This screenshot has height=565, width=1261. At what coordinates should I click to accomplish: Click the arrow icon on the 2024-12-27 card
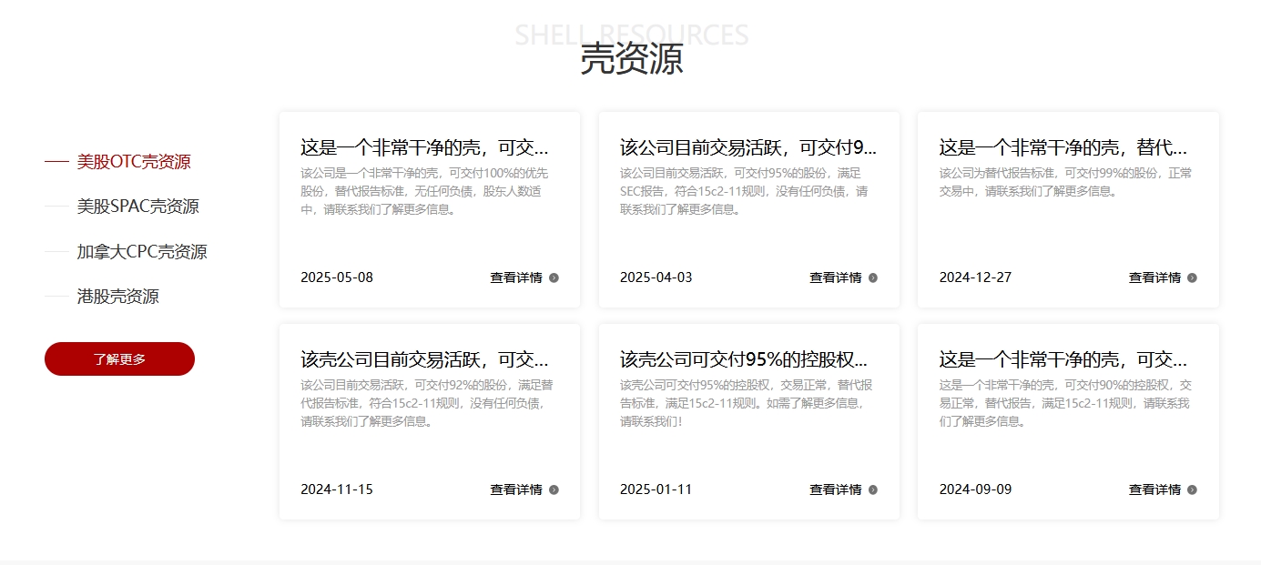click(1192, 278)
